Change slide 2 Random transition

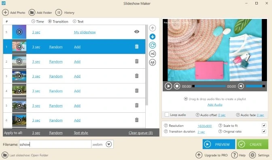[x=56, y=62]
